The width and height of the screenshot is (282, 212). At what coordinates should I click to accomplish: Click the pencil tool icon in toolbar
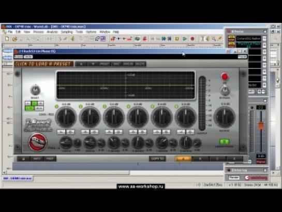coord(219,38)
